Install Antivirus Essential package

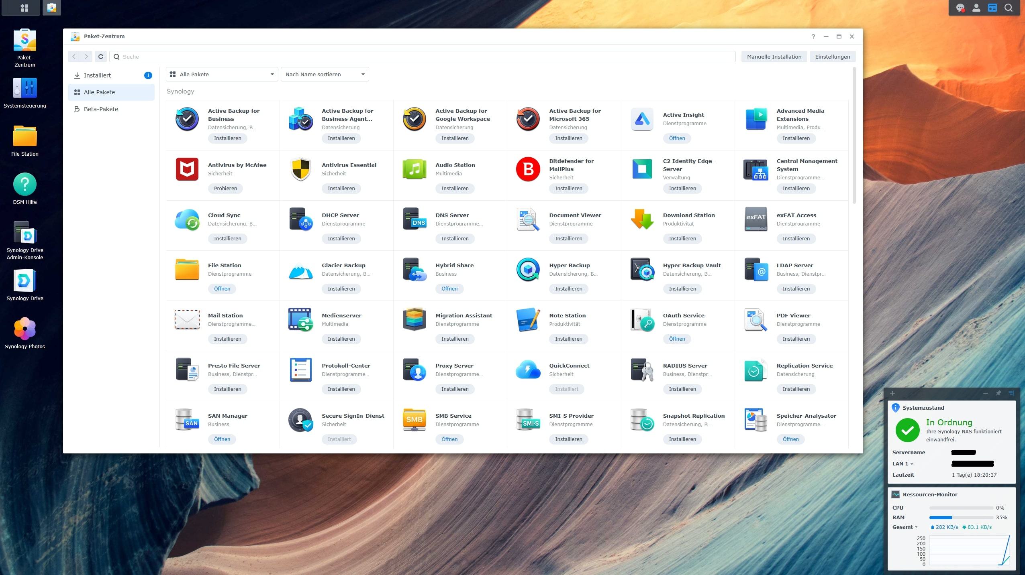(341, 188)
